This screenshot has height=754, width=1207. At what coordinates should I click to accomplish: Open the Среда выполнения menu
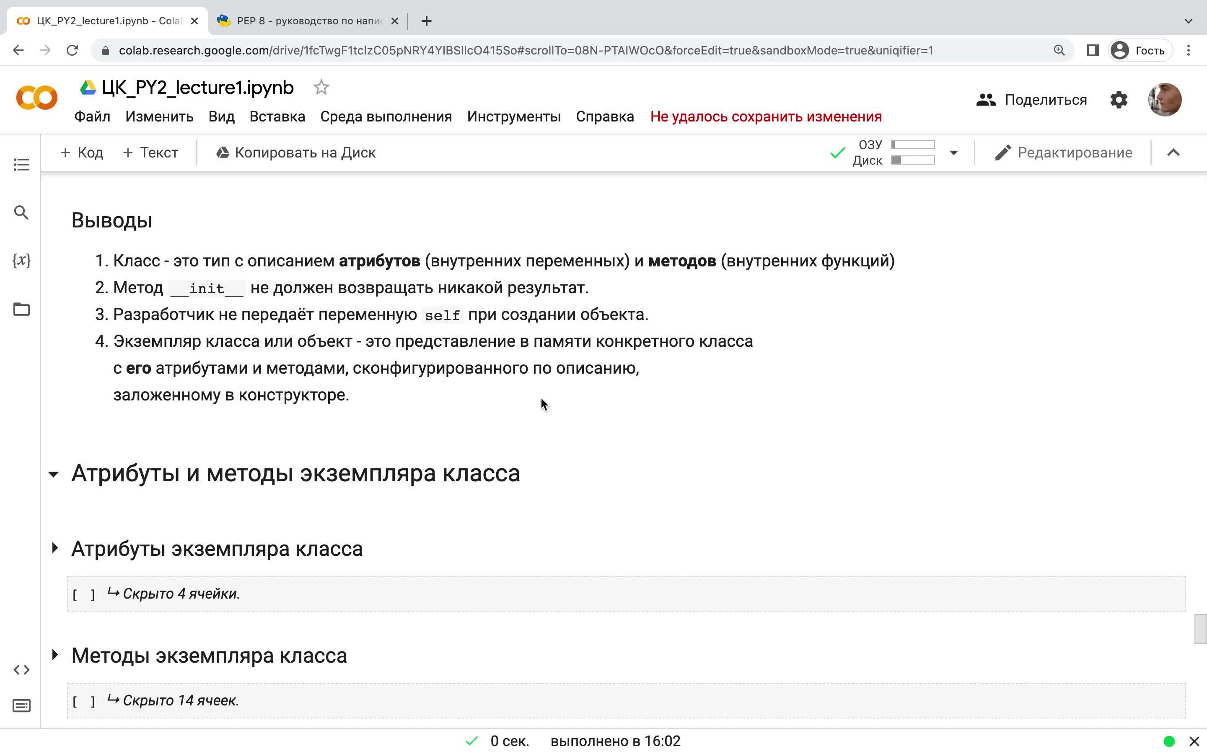(x=386, y=117)
